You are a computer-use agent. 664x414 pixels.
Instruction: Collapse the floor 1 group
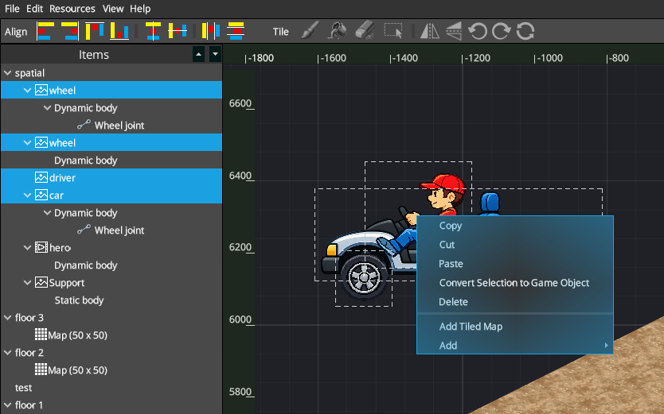pyautogui.click(x=8, y=404)
